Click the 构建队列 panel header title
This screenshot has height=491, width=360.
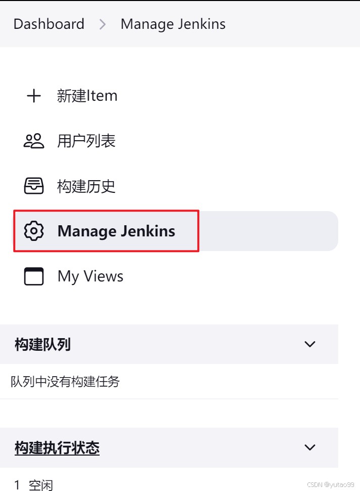pos(42,344)
